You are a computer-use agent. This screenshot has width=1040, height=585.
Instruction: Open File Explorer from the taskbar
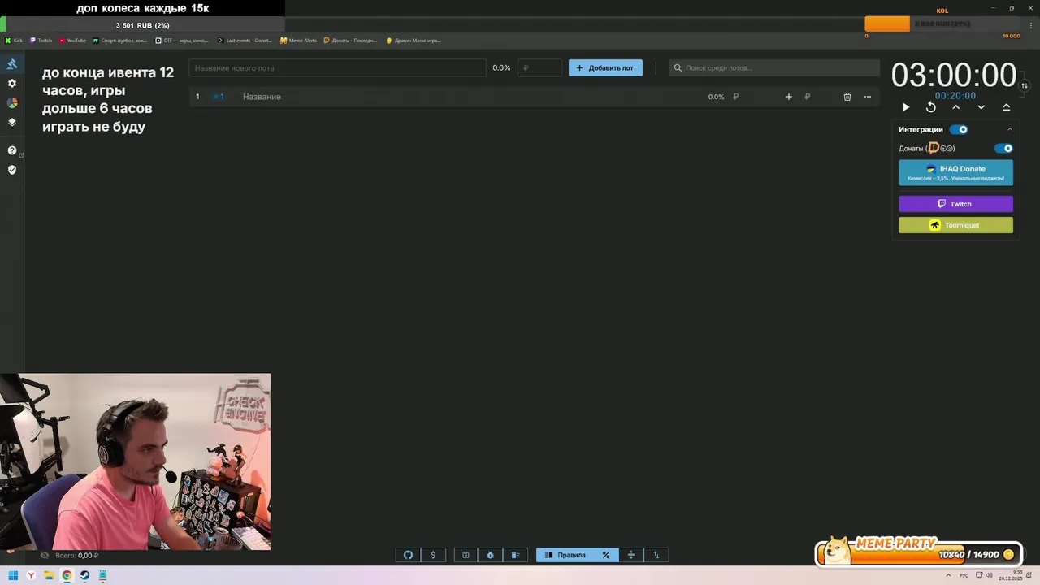click(x=49, y=575)
